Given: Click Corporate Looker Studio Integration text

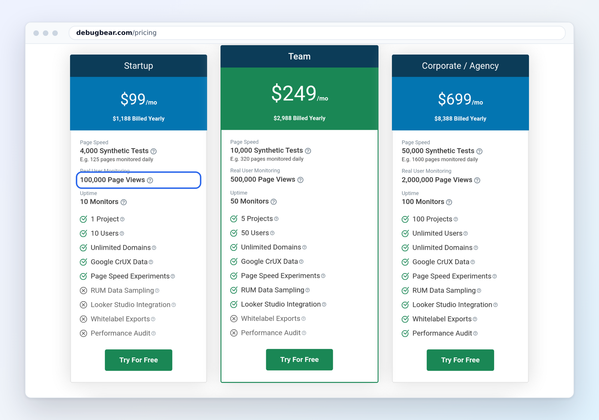Looking at the screenshot, I should [452, 305].
